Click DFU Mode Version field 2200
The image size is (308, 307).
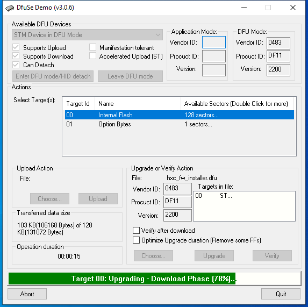click(x=278, y=70)
